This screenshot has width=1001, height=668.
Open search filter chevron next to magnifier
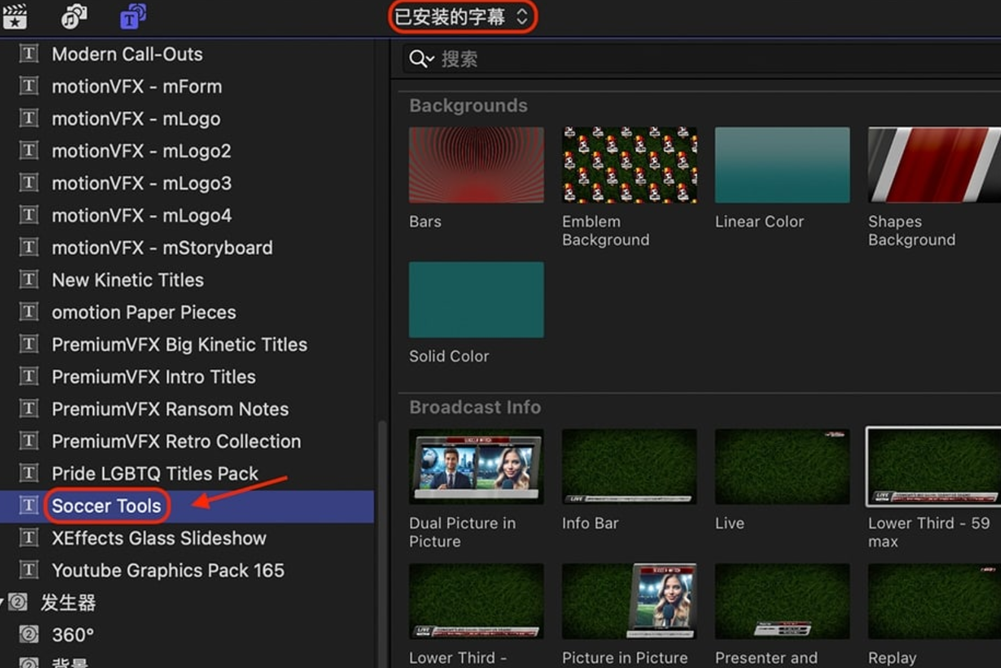coord(431,59)
